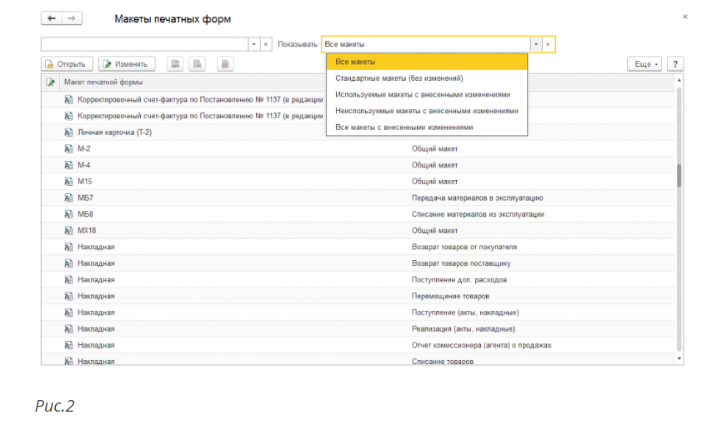Click the document icon beside МБ7 row

pyautogui.click(x=68, y=197)
